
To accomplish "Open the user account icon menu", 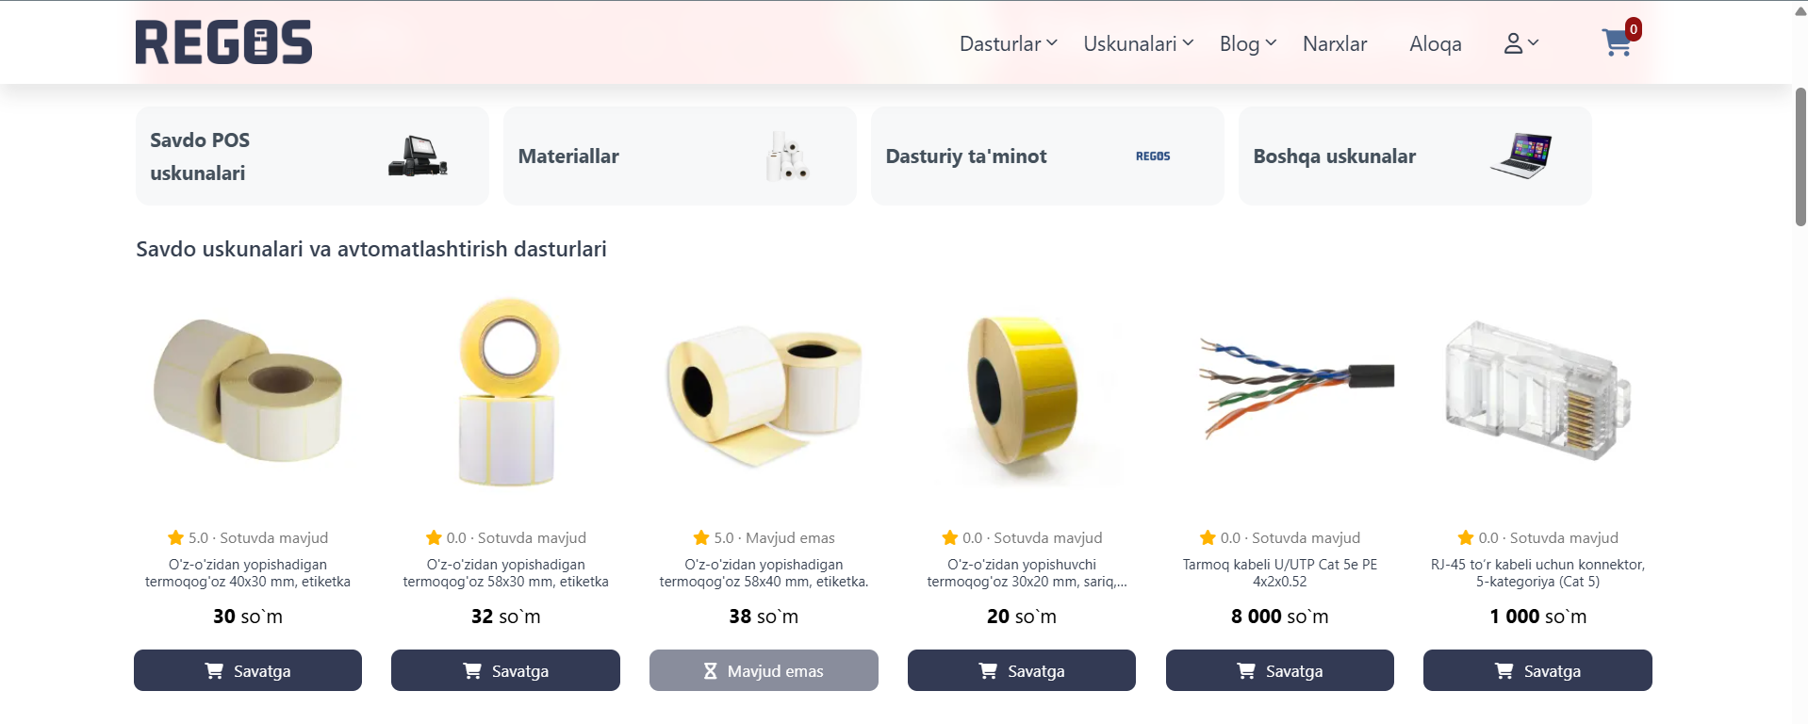I will pyautogui.click(x=1520, y=43).
